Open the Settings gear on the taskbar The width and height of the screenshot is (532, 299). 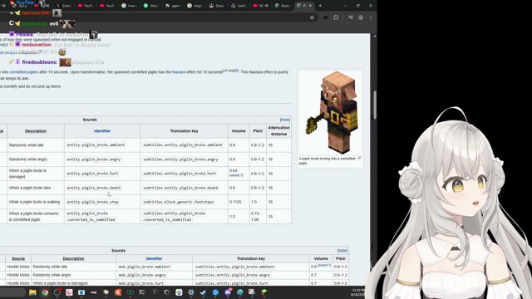tap(191, 292)
